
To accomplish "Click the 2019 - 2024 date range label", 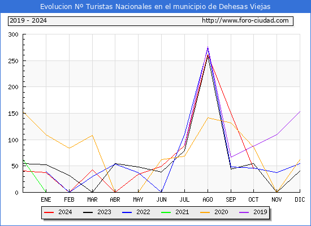I will pyautogui.click(x=28, y=20).
